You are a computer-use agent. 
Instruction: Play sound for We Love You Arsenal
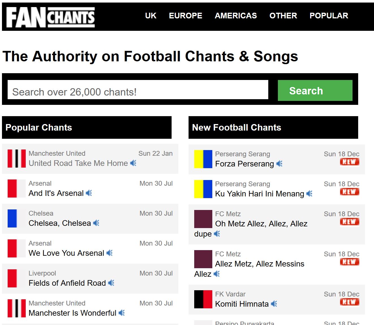(110, 253)
